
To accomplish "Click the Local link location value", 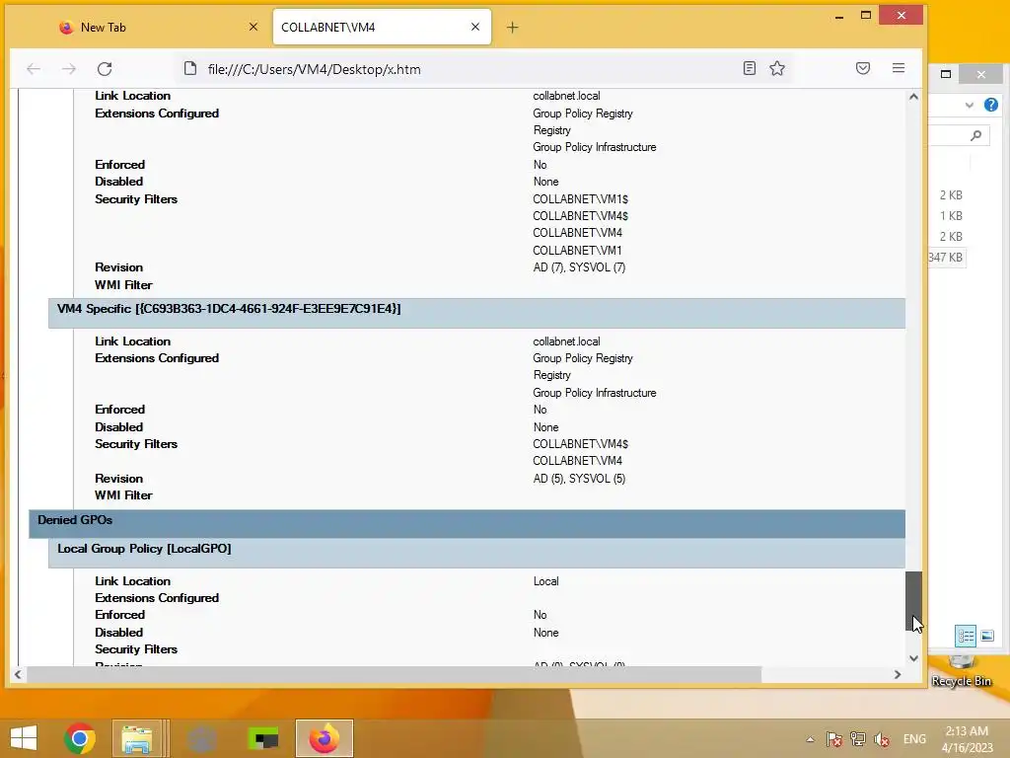I will [x=545, y=580].
